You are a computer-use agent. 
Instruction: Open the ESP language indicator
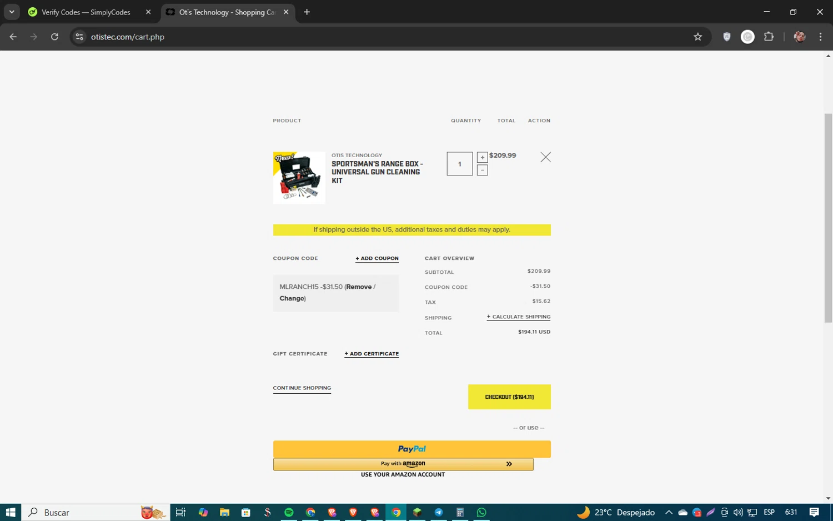tap(769, 512)
